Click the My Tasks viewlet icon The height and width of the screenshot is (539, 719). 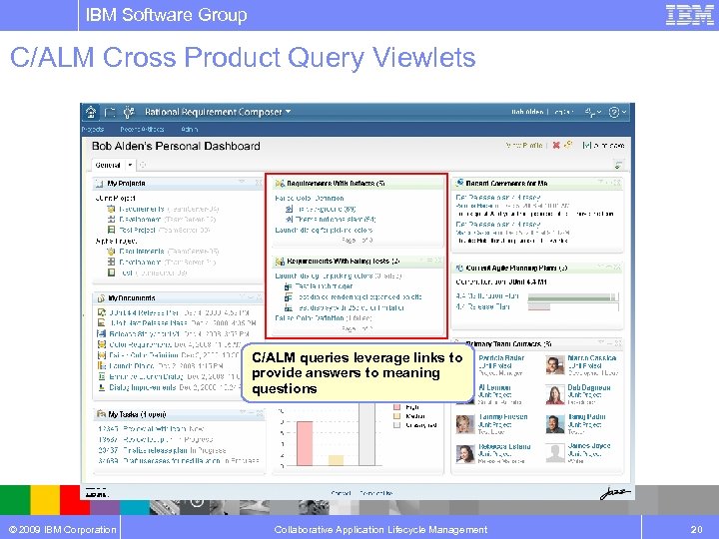[x=101, y=415]
